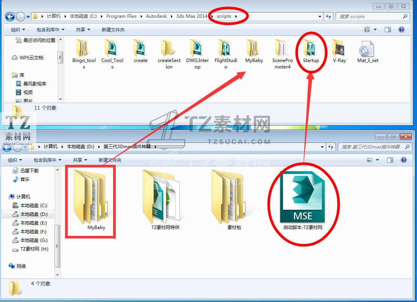Select 库 in the sidebar
The height and width of the screenshot is (302, 417).
[x=18, y=75]
